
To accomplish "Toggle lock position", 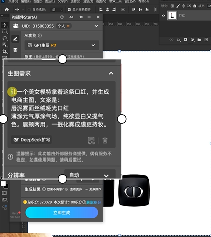I will (x=183, y=6).
